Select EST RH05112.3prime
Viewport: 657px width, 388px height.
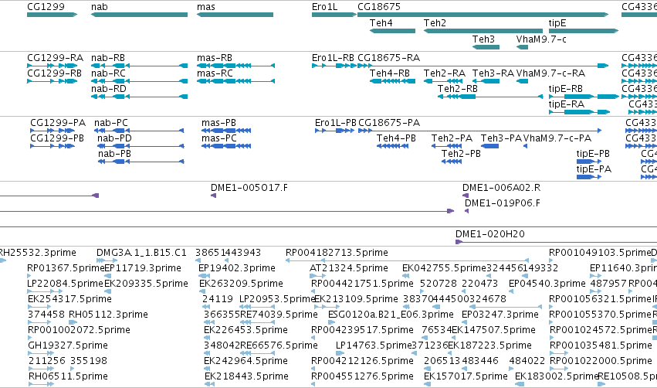pyautogui.click(x=109, y=315)
